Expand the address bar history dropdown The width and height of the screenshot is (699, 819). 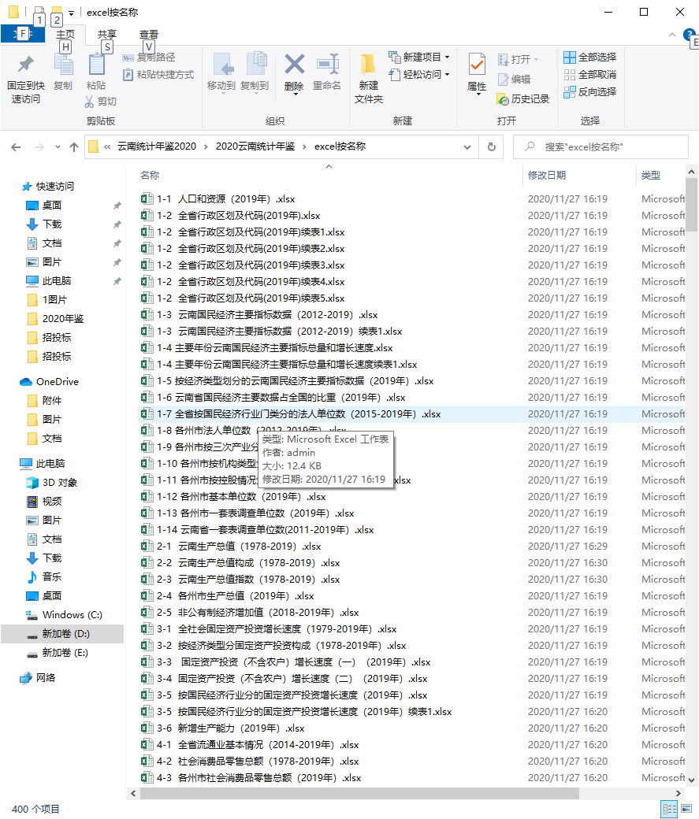pos(467,147)
